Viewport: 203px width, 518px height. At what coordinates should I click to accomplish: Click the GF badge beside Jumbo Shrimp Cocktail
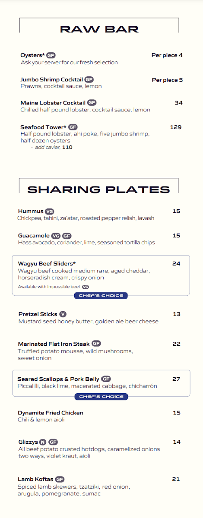[x=89, y=80]
